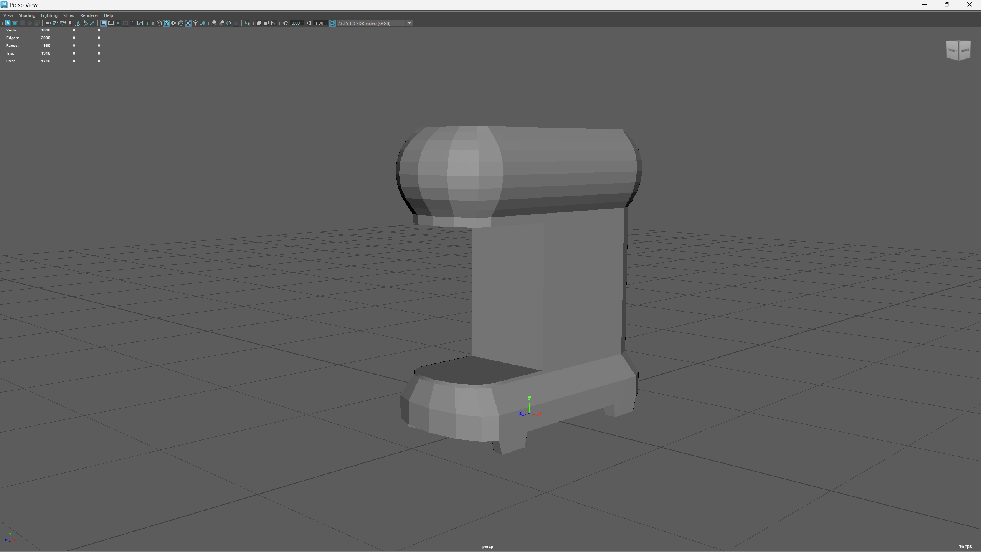Open Camera Attributes icon
This screenshot has width=981, height=552.
pyautogui.click(x=63, y=23)
